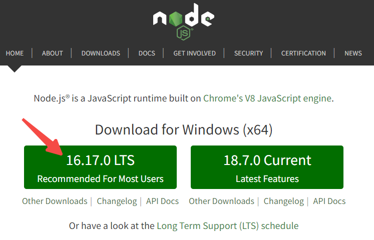374x240 pixels.
Task: View Changelog under the Current button
Action: tap(283, 201)
